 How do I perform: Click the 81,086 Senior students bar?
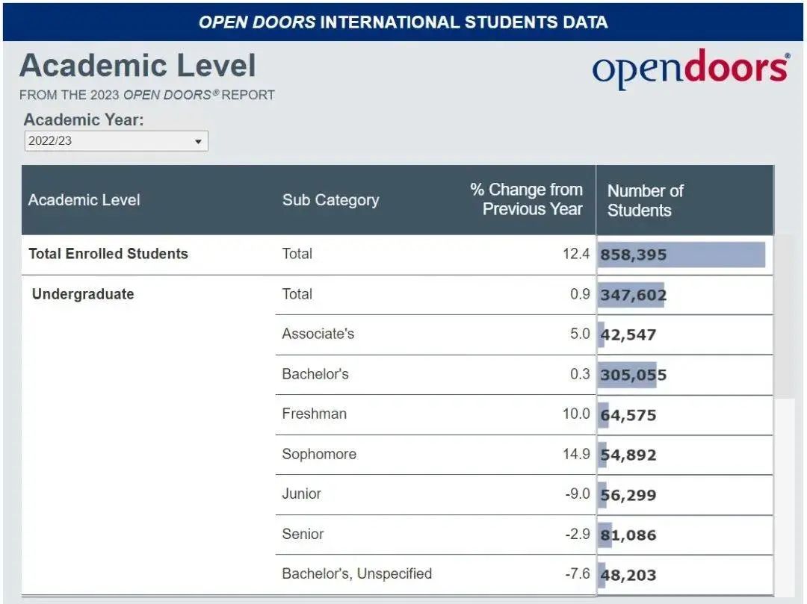pos(605,535)
